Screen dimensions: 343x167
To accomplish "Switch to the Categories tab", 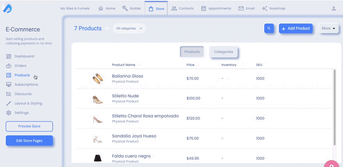I will tap(223, 52).
